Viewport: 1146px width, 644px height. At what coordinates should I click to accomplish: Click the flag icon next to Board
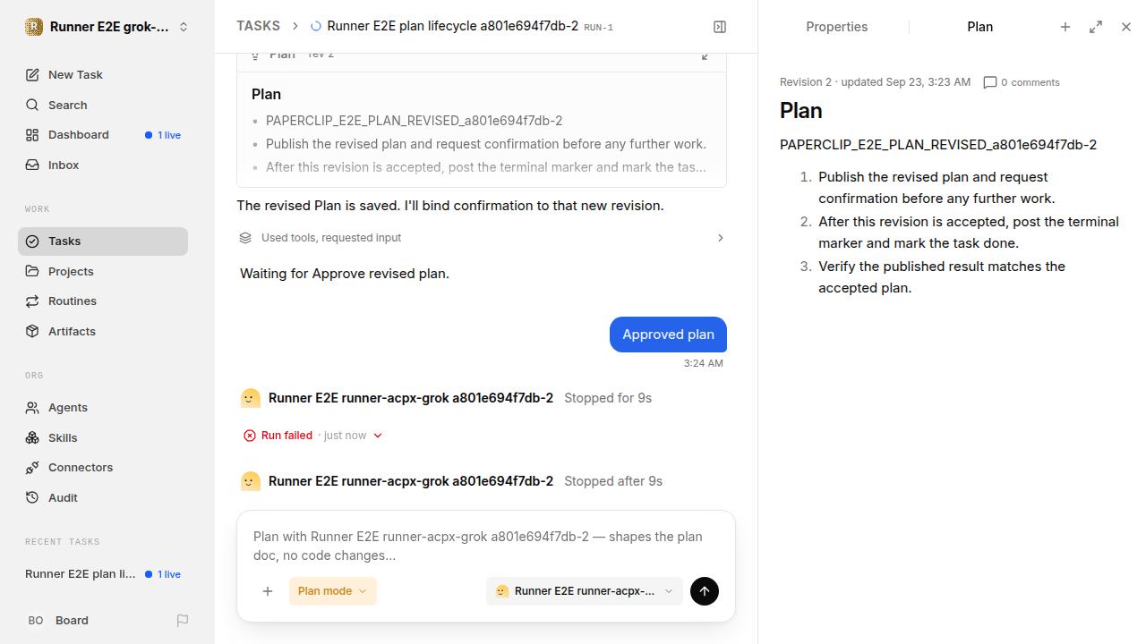point(183,620)
